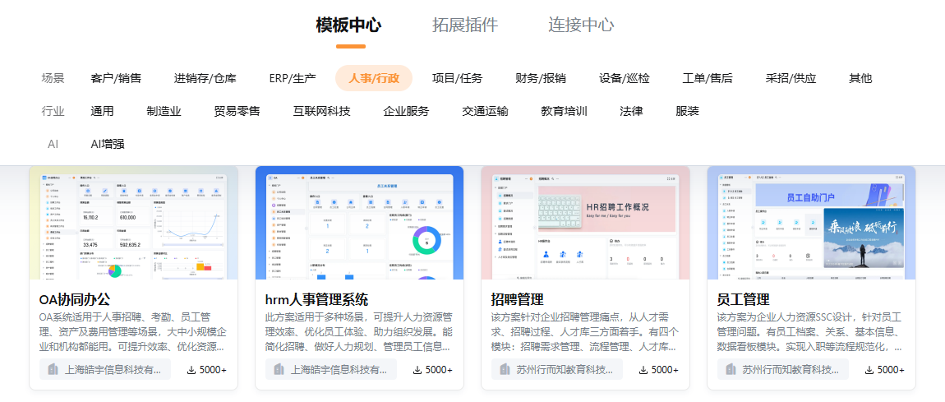
Task: Open the 拓展插件 tab
Action: pyautogui.click(x=465, y=25)
